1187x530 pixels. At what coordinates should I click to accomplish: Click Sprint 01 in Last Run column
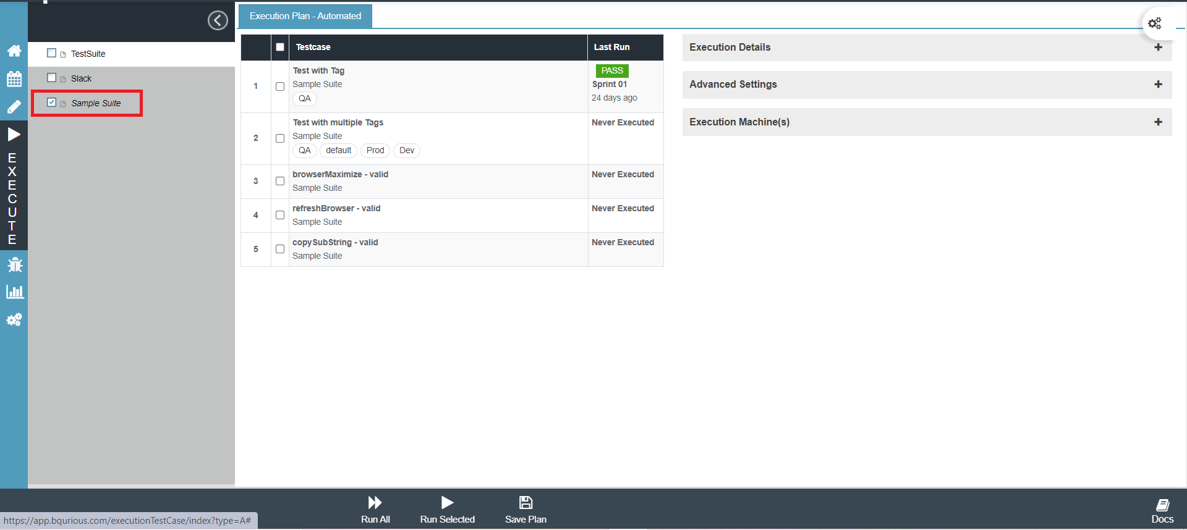click(x=610, y=85)
